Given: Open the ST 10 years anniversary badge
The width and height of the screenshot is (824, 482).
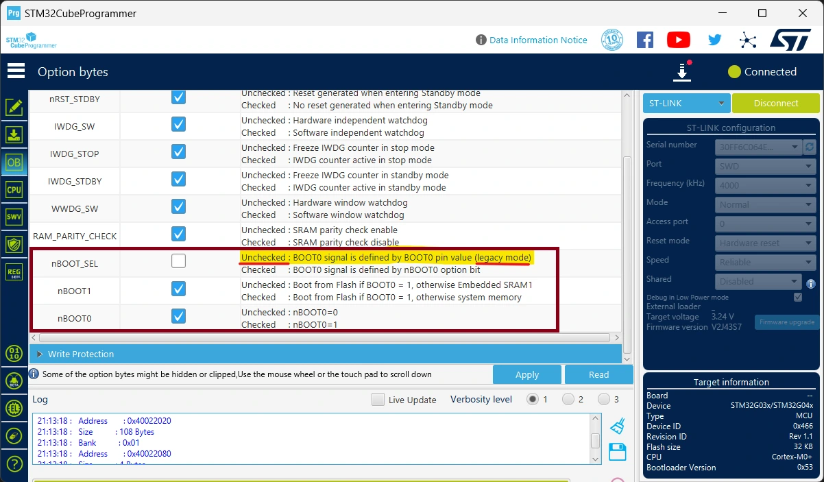Looking at the screenshot, I should click(x=611, y=40).
